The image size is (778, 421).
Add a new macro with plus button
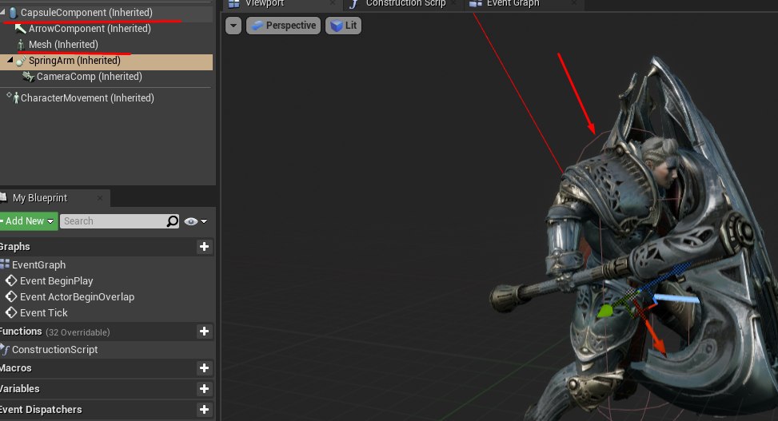(x=204, y=368)
